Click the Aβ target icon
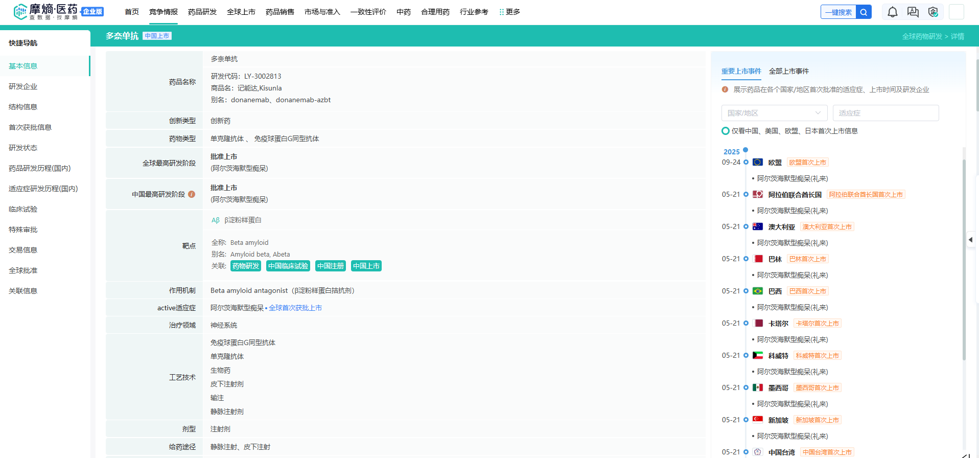This screenshot has height=458, width=979. (x=216, y=220)
